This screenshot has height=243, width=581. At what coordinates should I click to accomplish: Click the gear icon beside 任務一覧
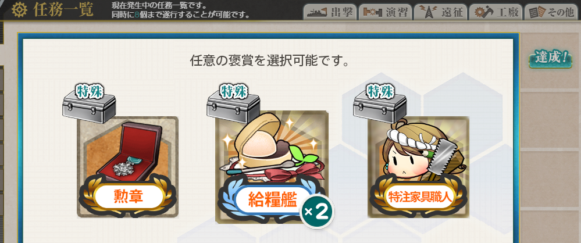click(x=19, y=10)
